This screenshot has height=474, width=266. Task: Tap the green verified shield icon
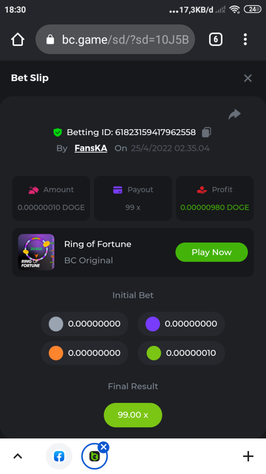[58, 132]
